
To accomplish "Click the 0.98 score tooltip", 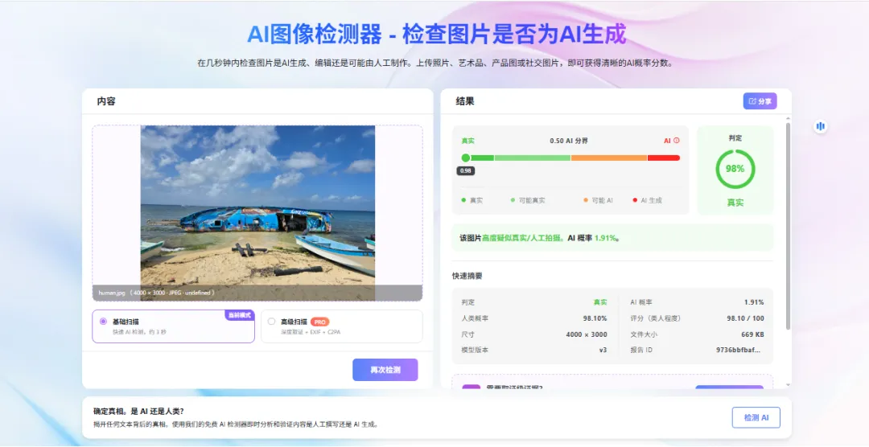I will (466, 170).
